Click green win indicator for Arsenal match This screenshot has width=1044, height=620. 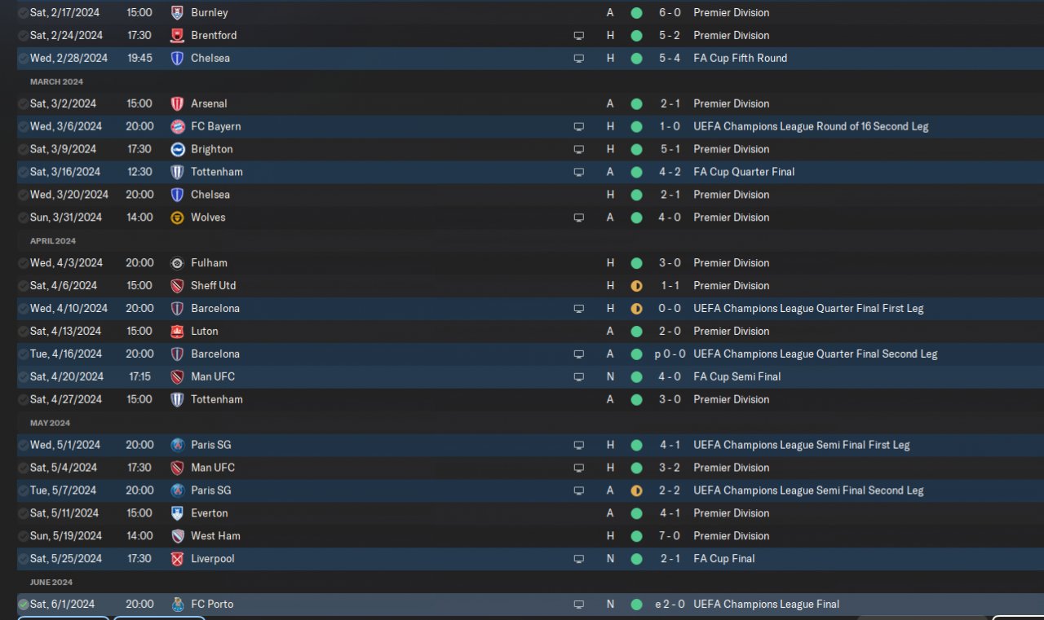click(636, 103)
